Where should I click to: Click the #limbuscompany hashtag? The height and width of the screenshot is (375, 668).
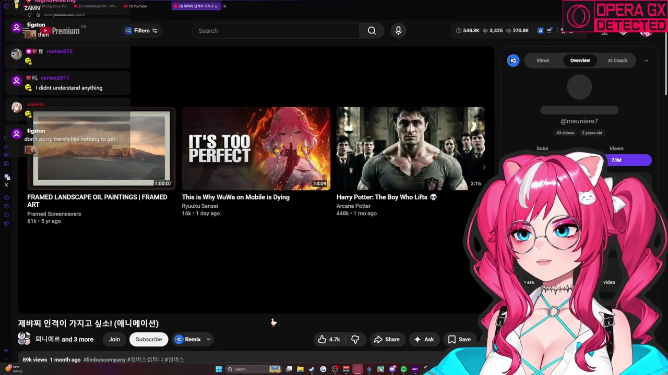[104, 360]
